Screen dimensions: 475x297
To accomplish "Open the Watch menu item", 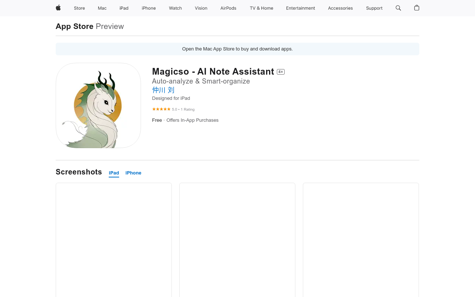I will click(x=176, y=8).
